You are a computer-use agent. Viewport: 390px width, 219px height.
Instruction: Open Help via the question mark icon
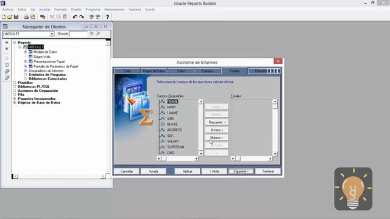pos(107,17)
